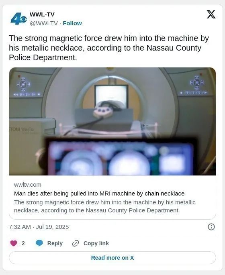Image resolution: width=225 pixels, height=275 pixels.
Task: Click the blue reply speech bubble icon
Action: point(39,243)
